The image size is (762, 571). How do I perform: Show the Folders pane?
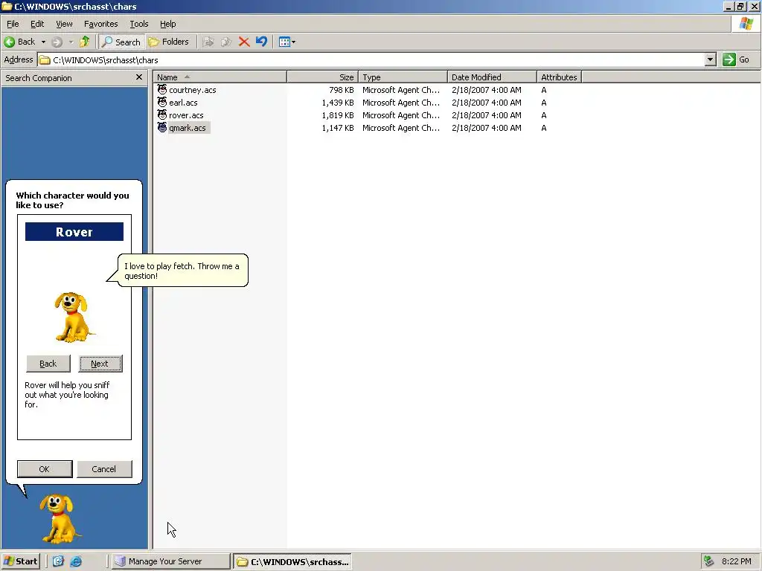pyautogui.click(x=169, y=42)
